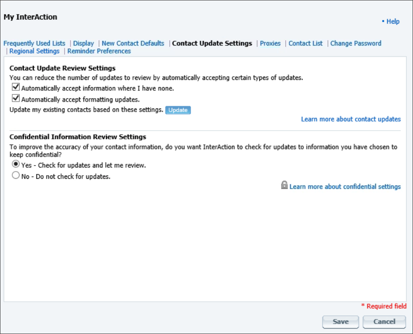Go to Regional Settings tab

click(x=35, y=51)
